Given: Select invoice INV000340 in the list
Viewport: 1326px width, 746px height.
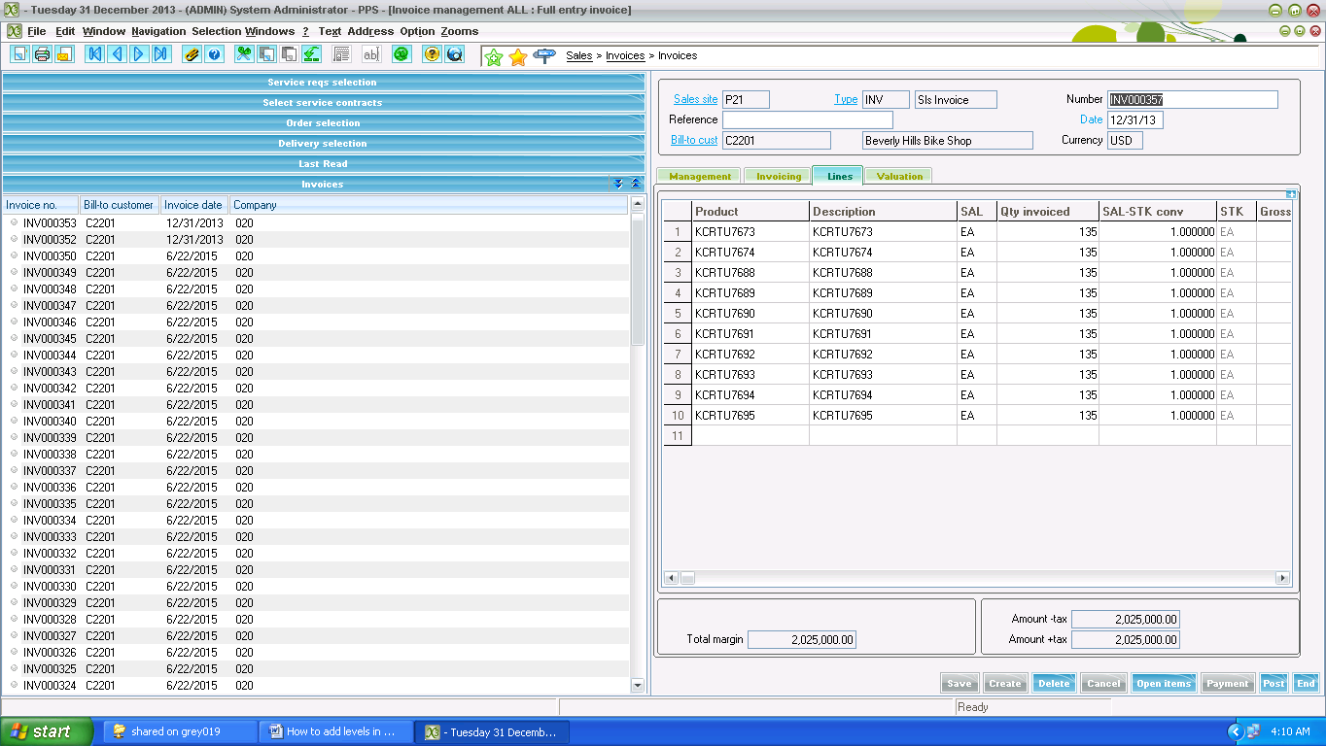Looking at the screenshot, I should pyautogui.click(x=317, y=421).
